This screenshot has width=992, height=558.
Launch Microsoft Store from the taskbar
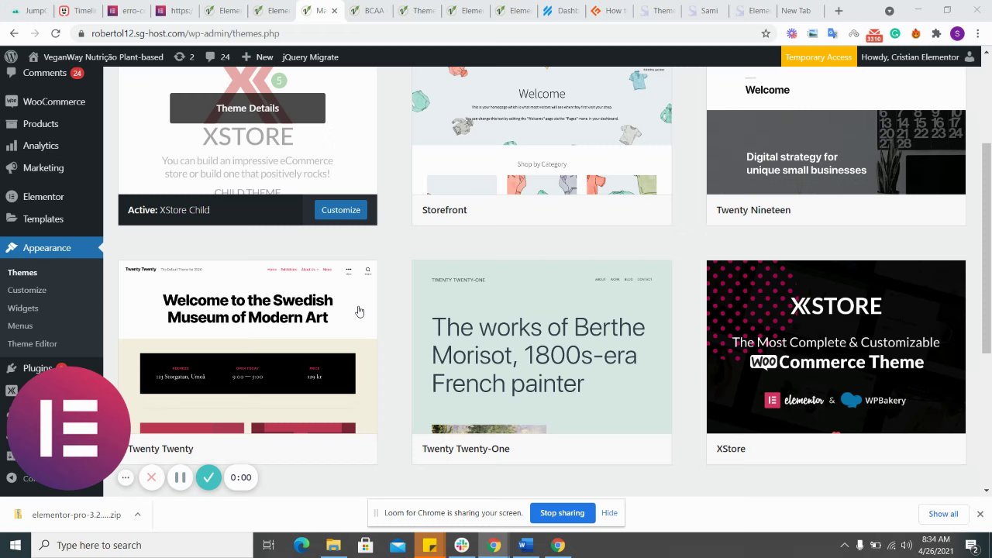pos(365,545)
